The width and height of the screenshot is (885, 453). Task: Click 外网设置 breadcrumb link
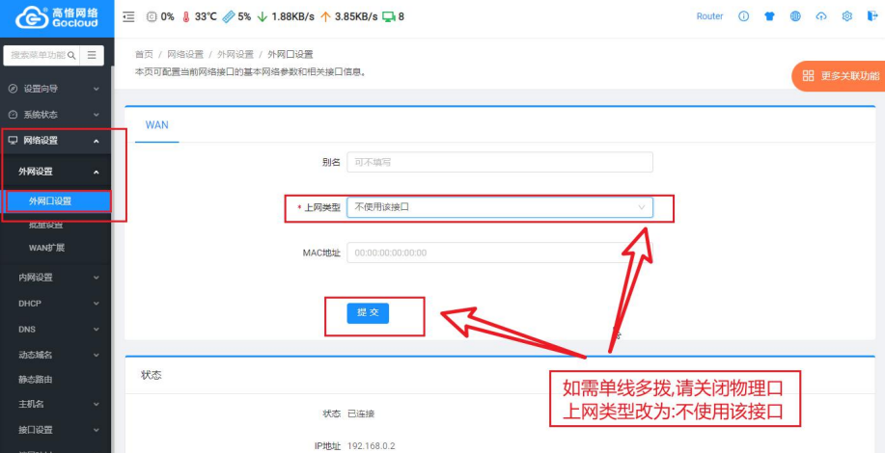pos(235,55)
